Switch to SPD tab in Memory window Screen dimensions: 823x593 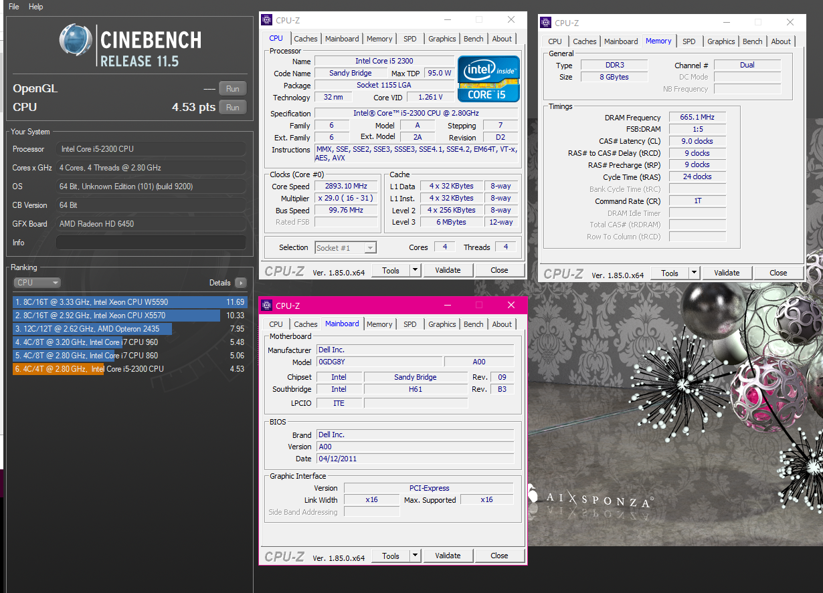point(689,41)
